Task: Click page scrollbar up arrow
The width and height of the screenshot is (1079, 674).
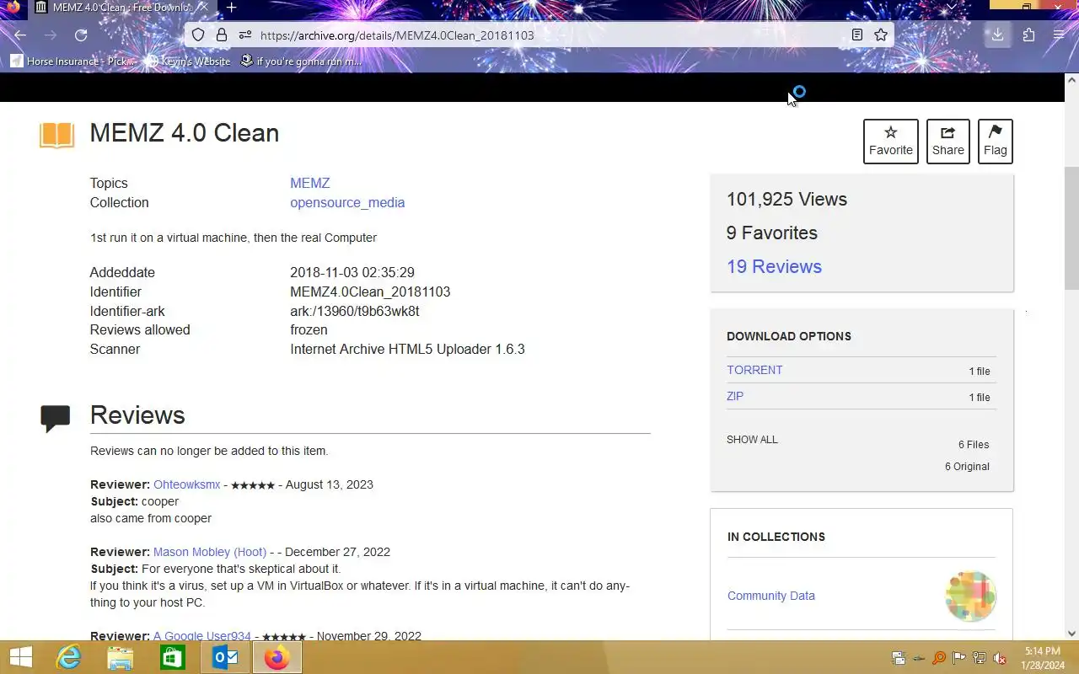Action: pyautogui.click(x=1071, y=80)
